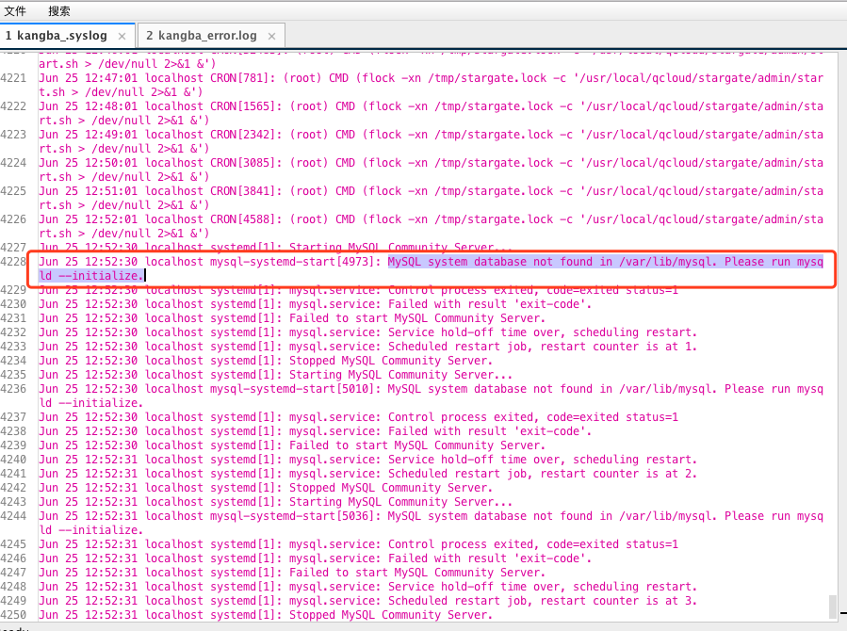Click the CRON[2342] log entry
Image resolution: width=847 pixels, height=631 pixels.
coord(432,141)
